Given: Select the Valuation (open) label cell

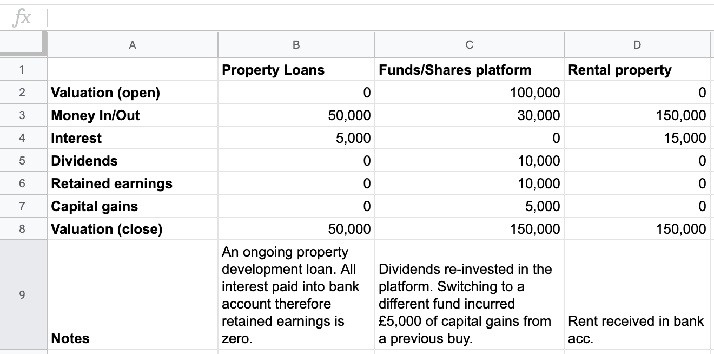Looking at the screenshot, I should click(133, 93).
